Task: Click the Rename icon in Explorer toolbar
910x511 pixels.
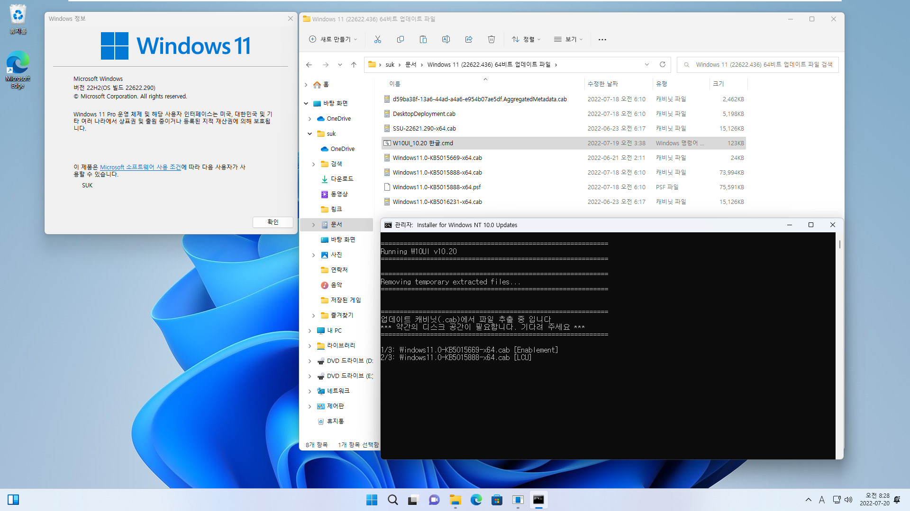Action: 446,39
